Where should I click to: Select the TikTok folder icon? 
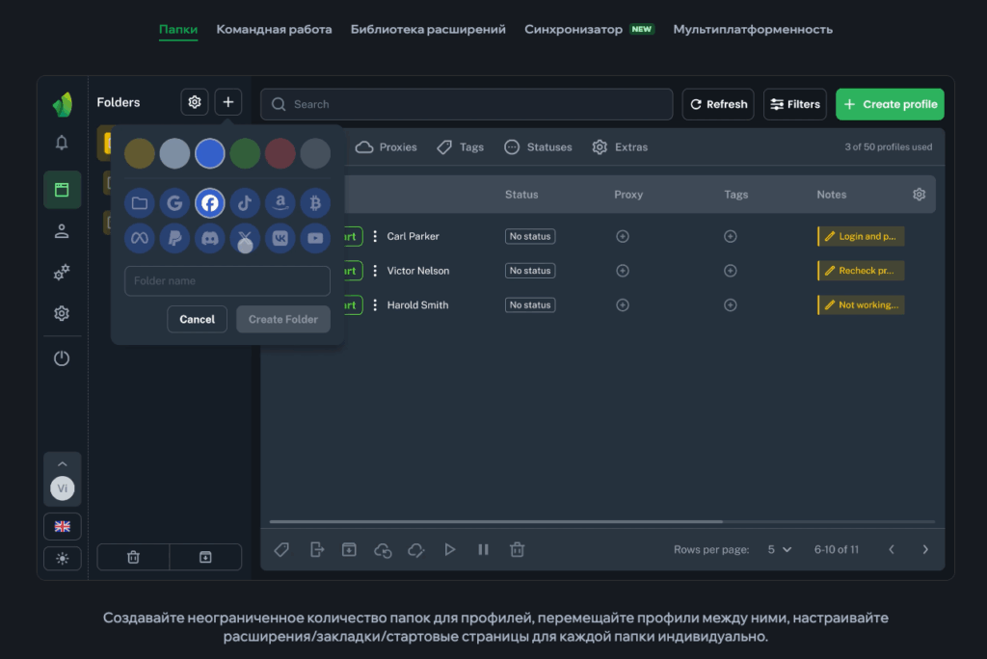pos(245,203)
